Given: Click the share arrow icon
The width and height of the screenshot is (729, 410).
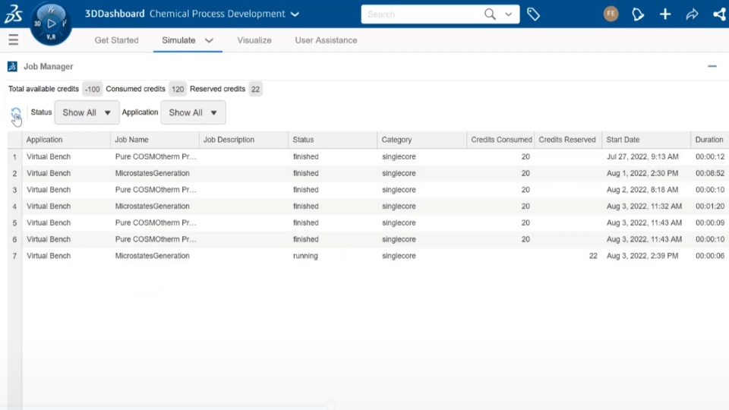Looking at the screenshot, I should (x=692, y=14).
